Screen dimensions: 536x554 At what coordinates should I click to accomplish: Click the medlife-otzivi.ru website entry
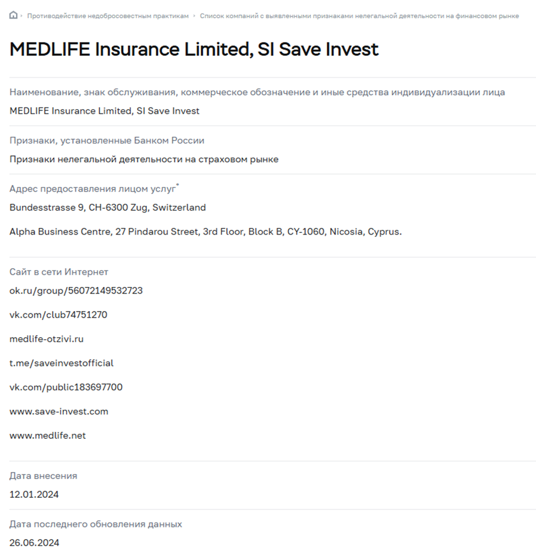[x=47, y=339]
